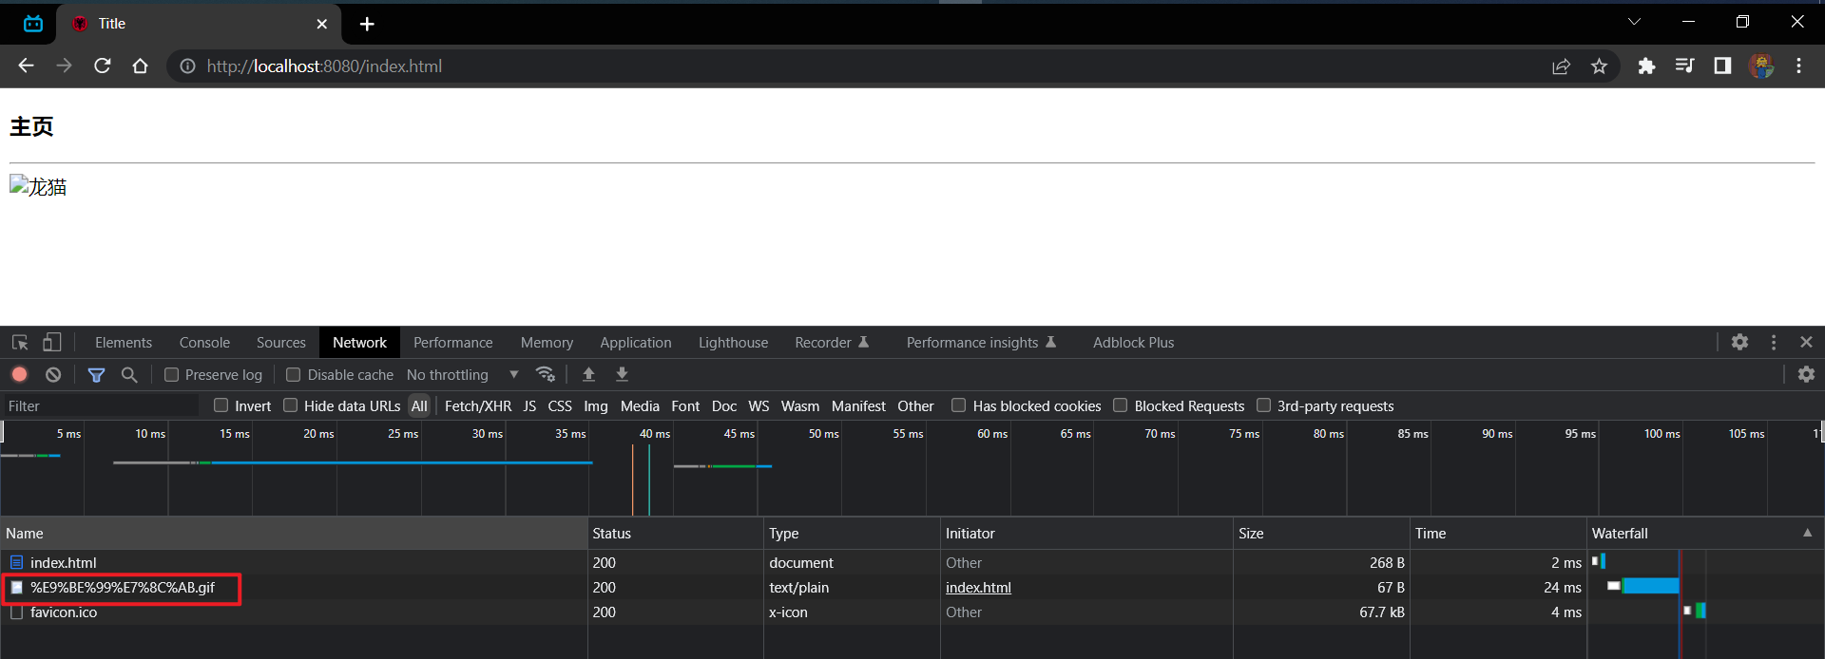
Task: Filter requests by Media
Action: tap(640, 406)
